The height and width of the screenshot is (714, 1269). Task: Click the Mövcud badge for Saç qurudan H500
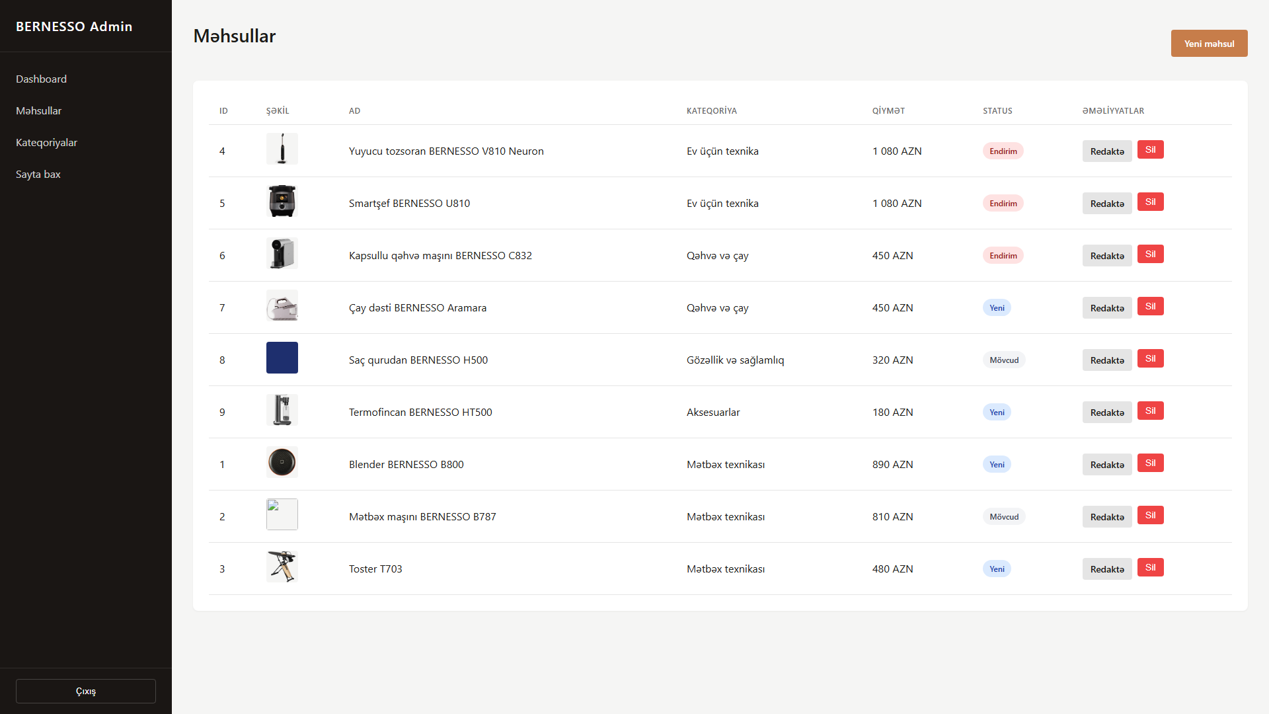click(x=1004, y=360)
